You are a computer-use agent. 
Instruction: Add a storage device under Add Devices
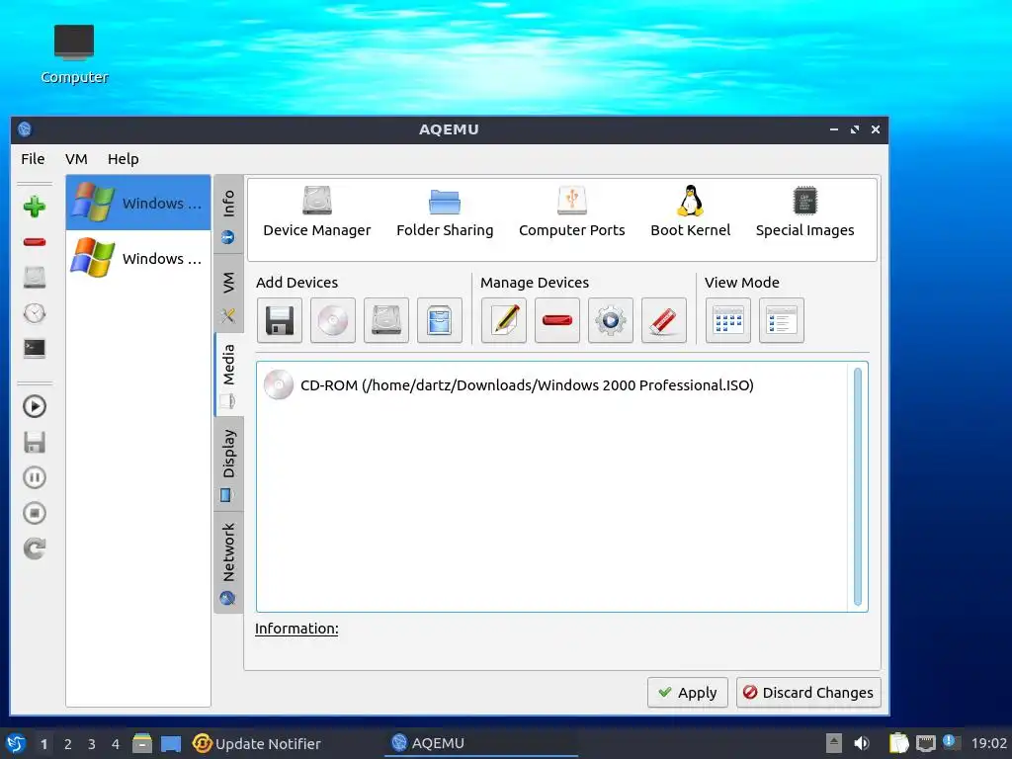440,320
